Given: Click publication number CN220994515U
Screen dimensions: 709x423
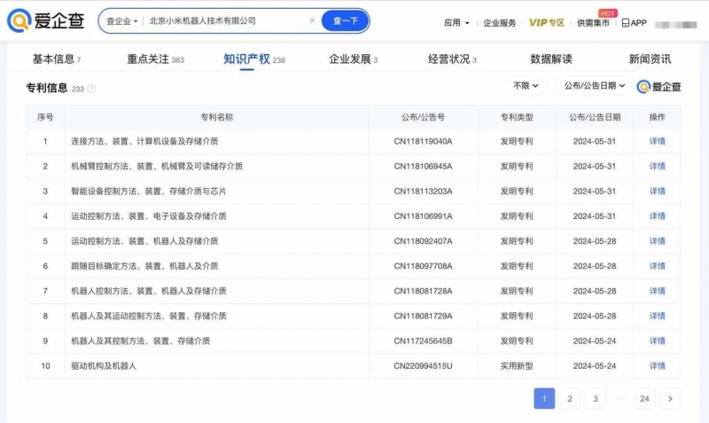Looking at the screenshot, I should [423, 365].
